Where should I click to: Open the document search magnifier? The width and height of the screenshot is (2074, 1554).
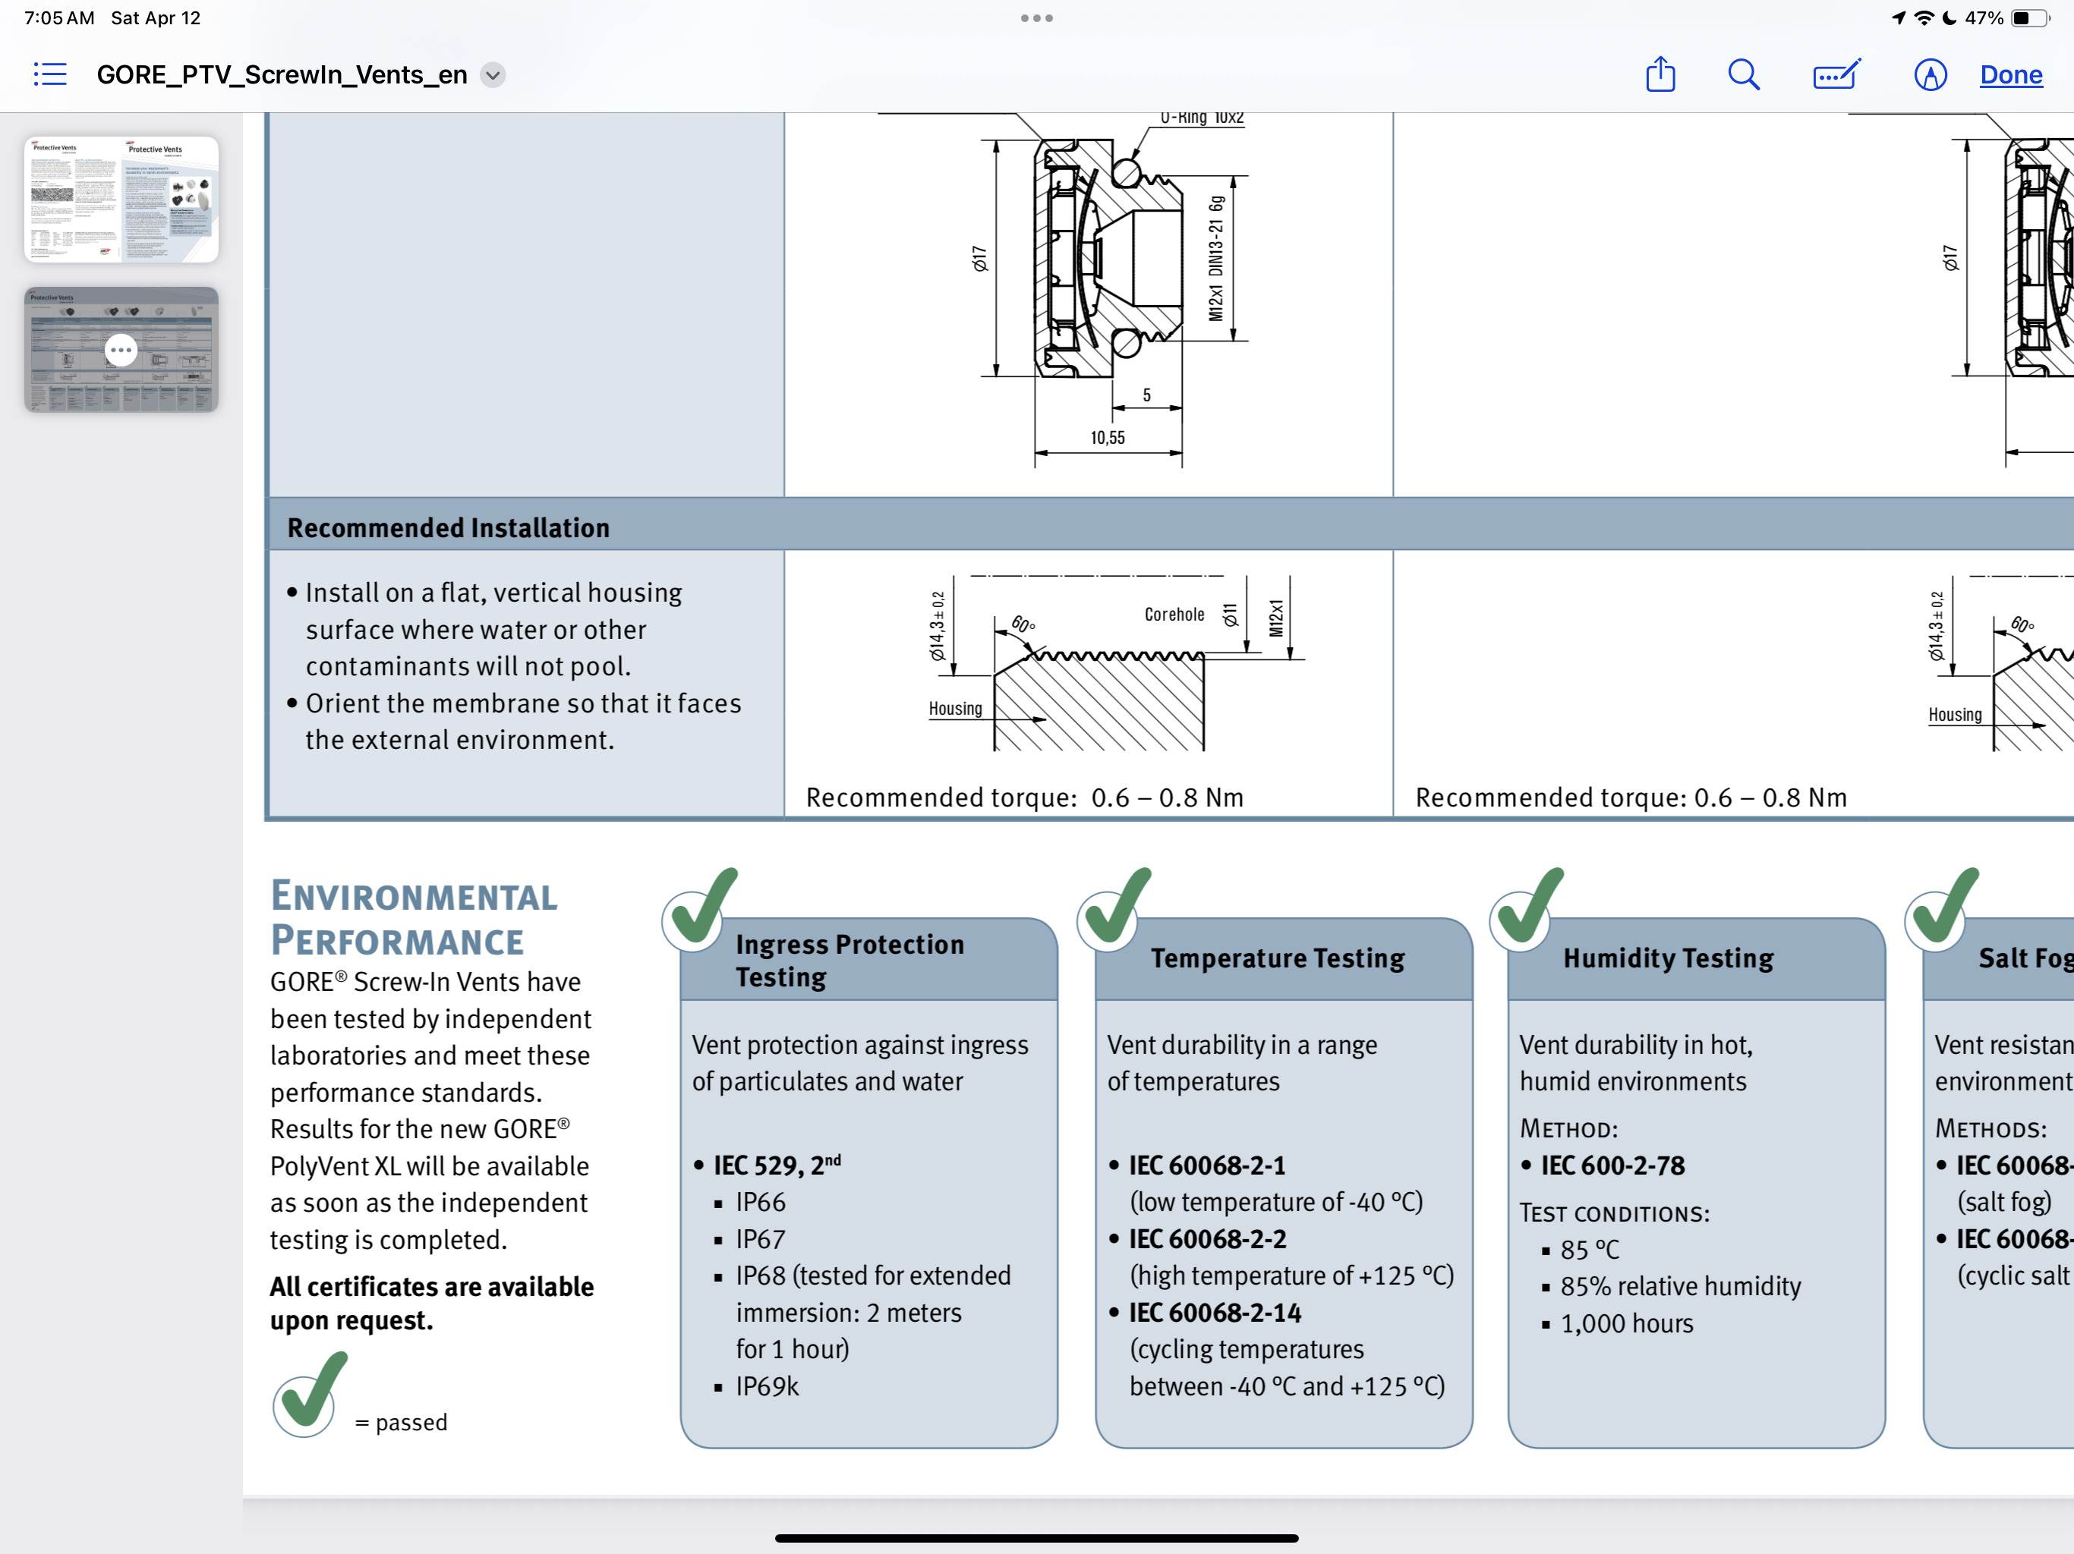point(1743,74)
